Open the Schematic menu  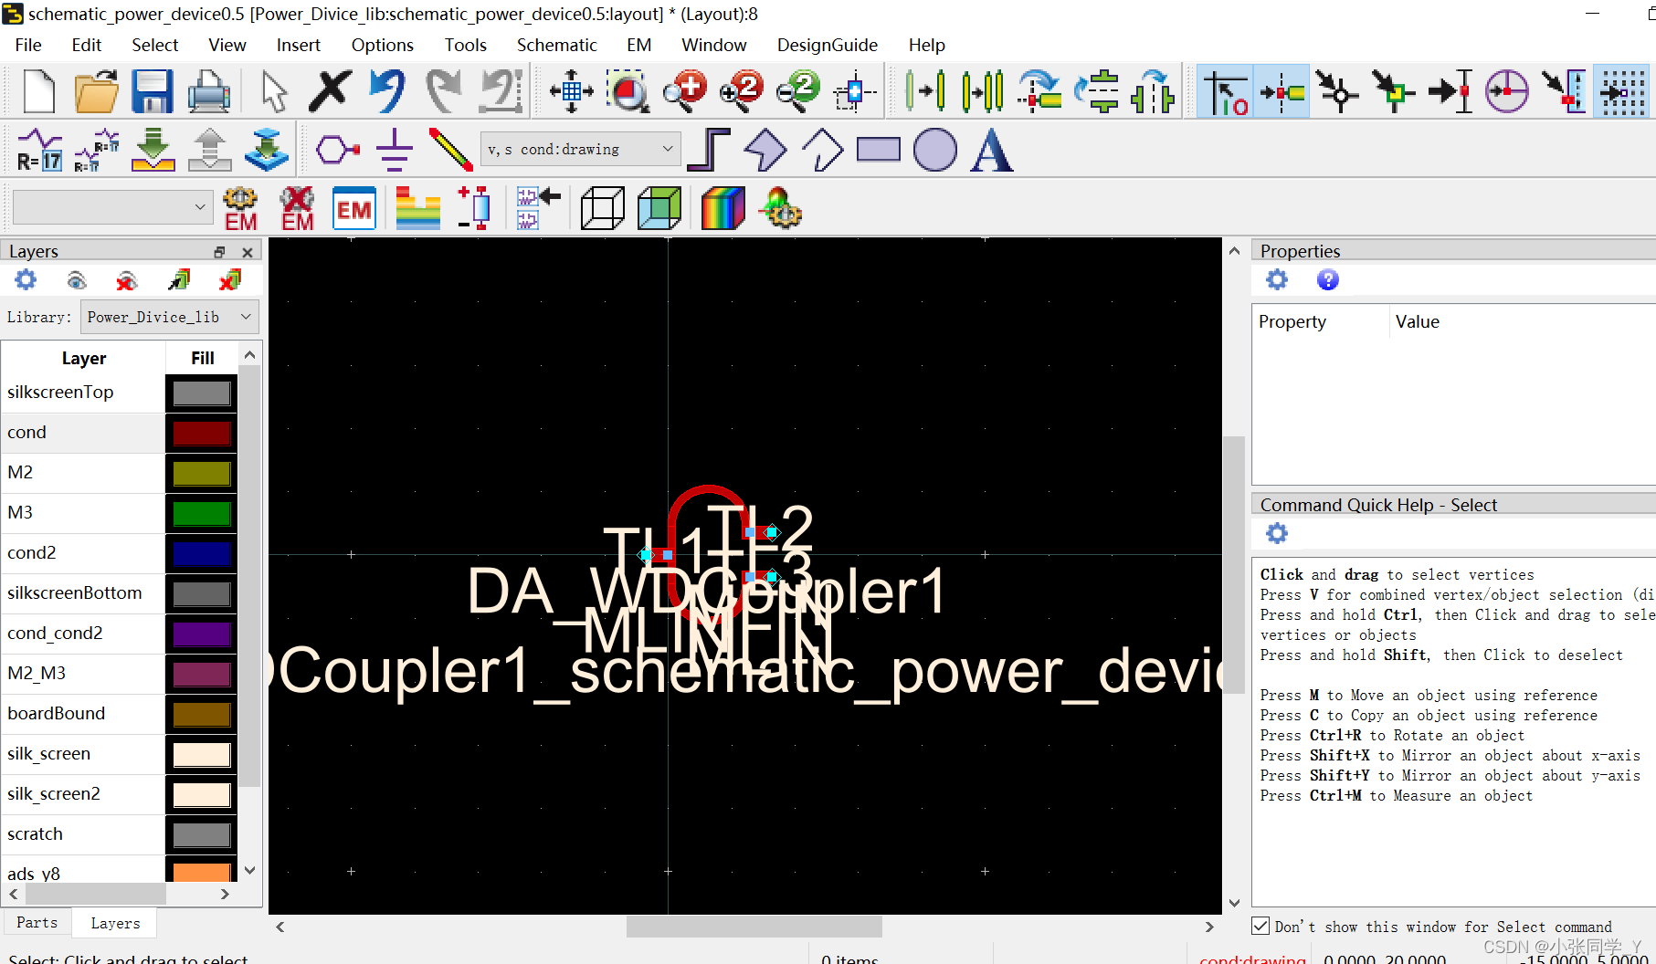556,45
